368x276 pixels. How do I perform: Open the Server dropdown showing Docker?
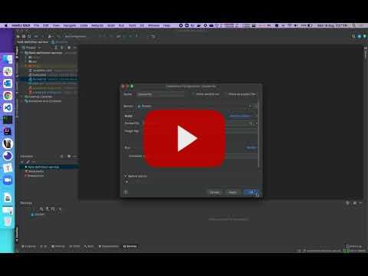pyautogui.click(x=194, y=106)
